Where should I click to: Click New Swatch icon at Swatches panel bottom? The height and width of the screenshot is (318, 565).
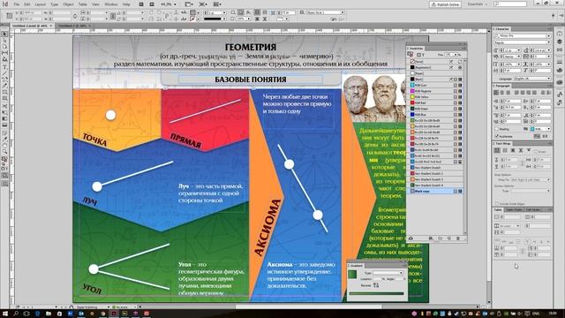click(x=449, y=238)
